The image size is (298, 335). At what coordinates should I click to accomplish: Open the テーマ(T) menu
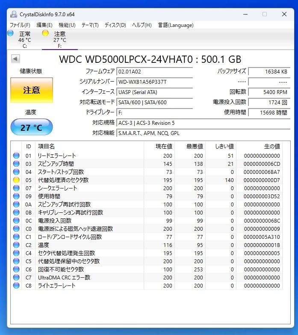pyautogui.click(x=90, y=25)
